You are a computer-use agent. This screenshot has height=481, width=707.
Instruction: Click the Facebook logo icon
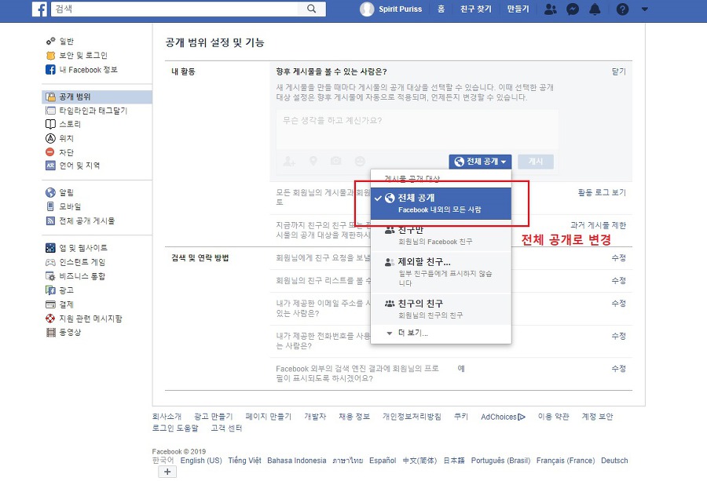[x=40, y=9]
